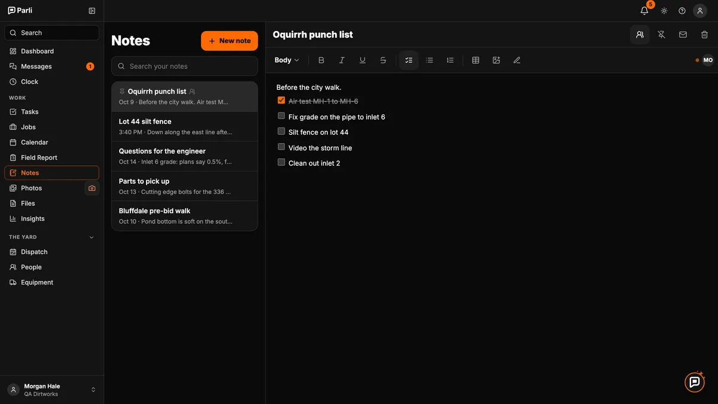Apply strikethrough formatting
The height and width of the screenshot is (404, 718).
point(383,60)
